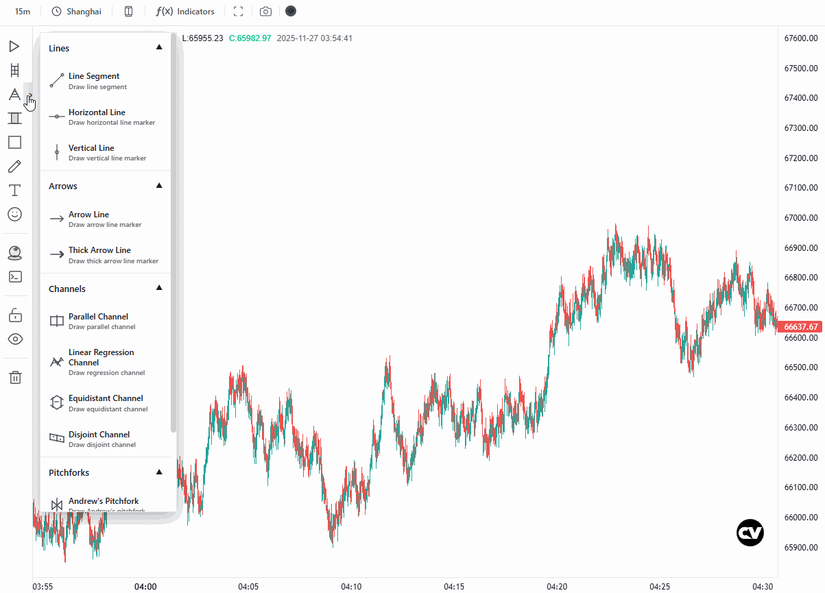Screen dimensions: 825x593
Task: Choose Horizontal Line from drawing menu
Action: click(x=106, y=117)
